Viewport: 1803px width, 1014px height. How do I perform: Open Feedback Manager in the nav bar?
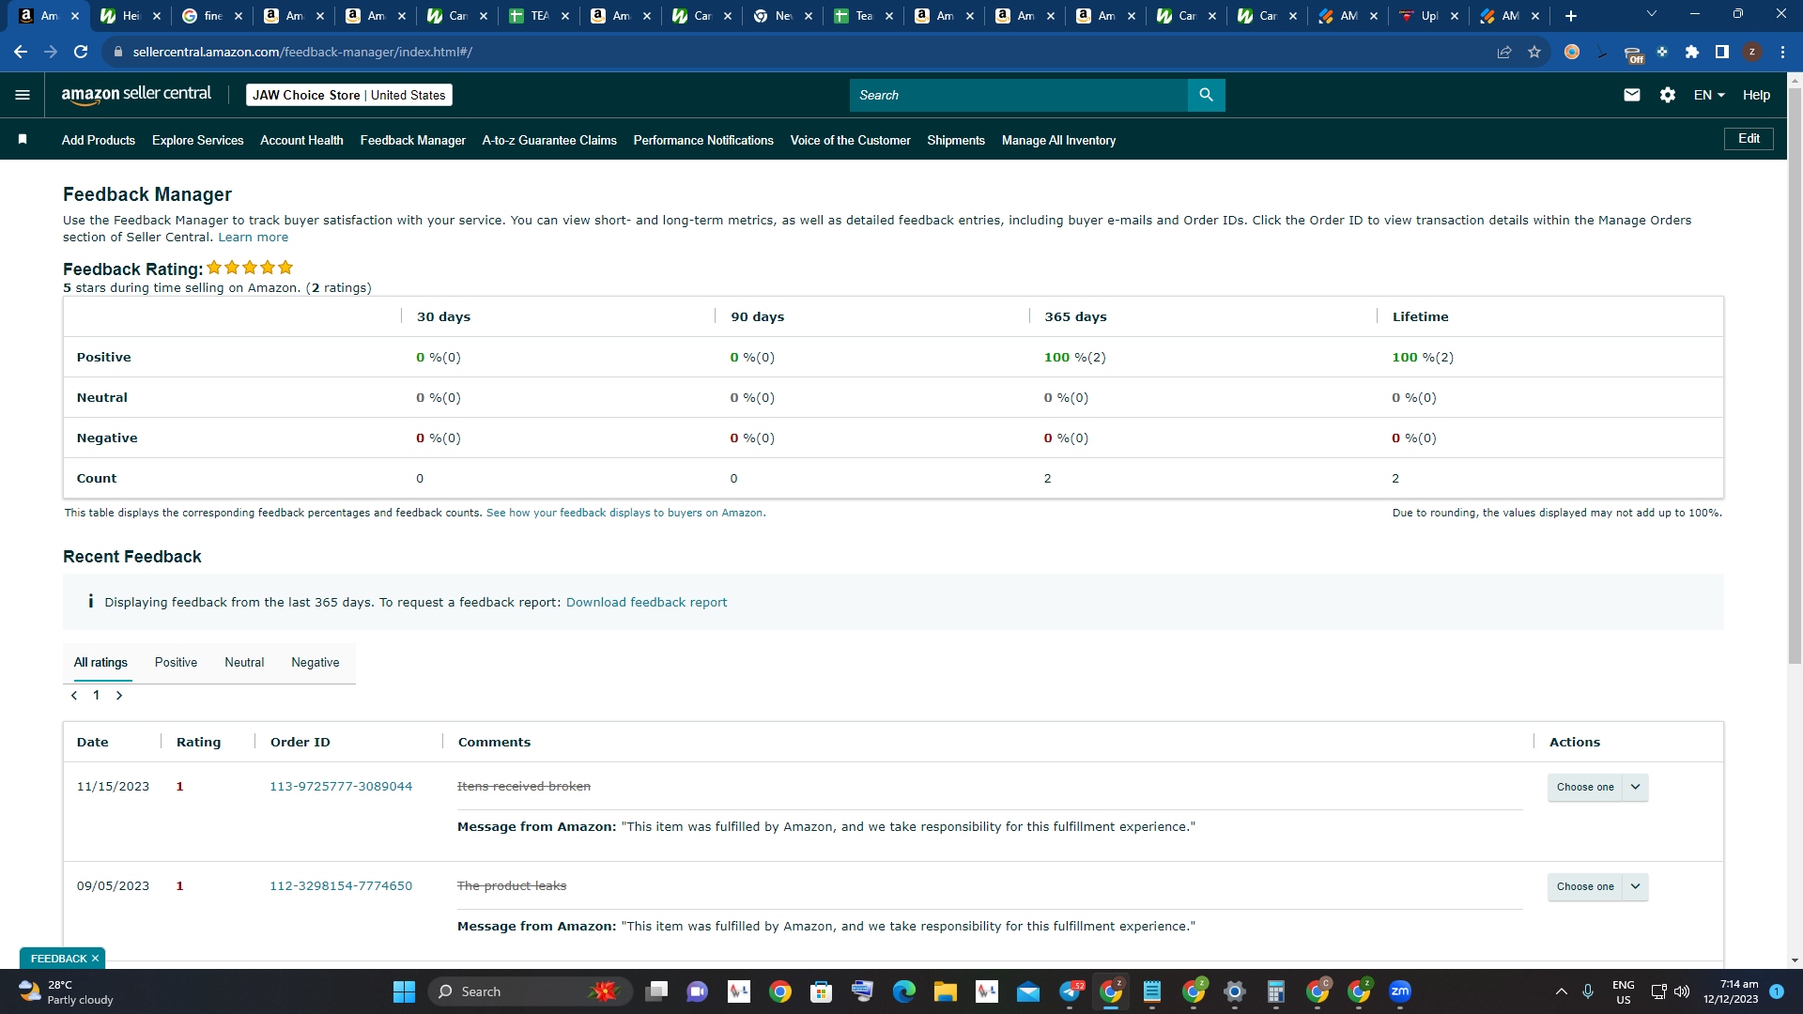click(x=413, y=140)
